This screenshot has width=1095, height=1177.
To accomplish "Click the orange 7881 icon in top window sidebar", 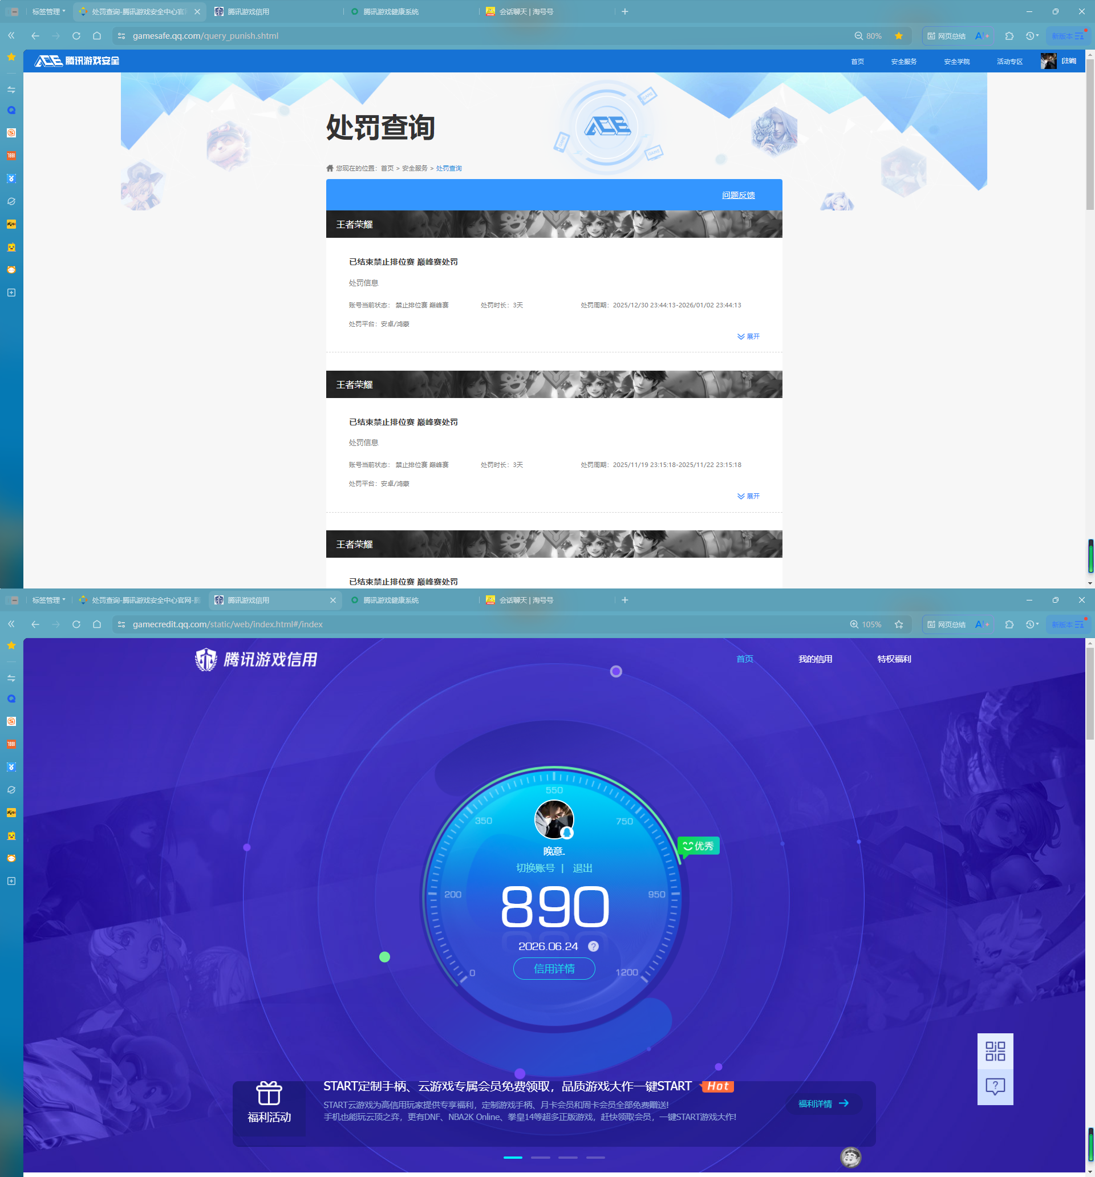I will 11,156.
